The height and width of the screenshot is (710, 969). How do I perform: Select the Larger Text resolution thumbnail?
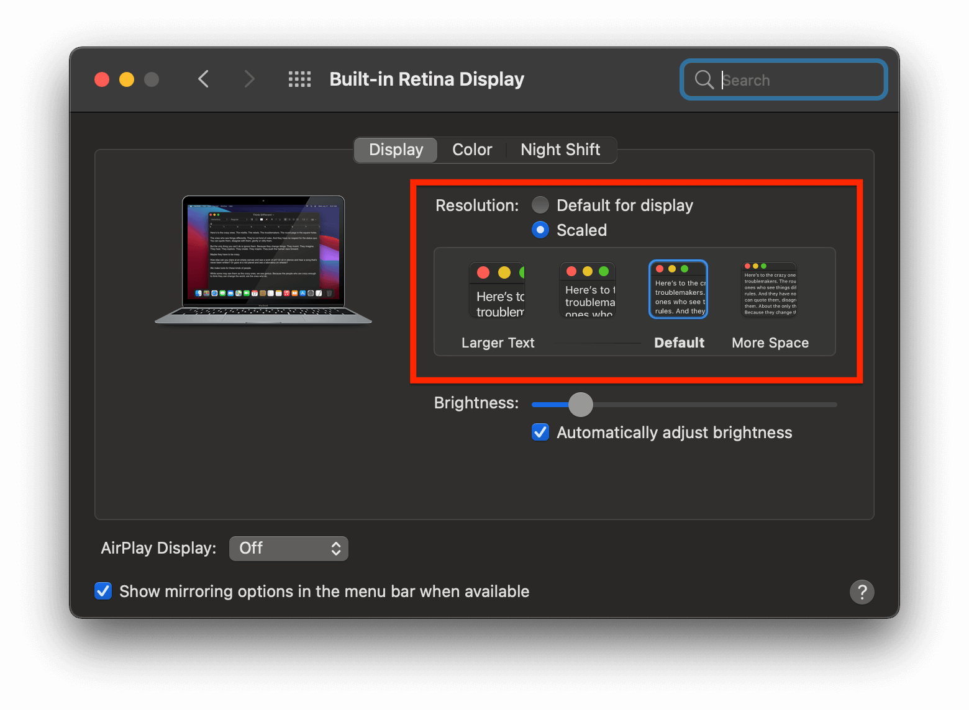(497, 289)
